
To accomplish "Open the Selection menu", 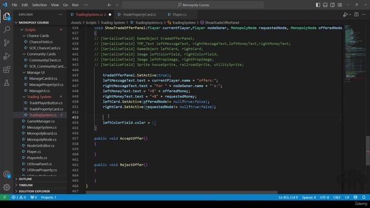I will 39,5.
